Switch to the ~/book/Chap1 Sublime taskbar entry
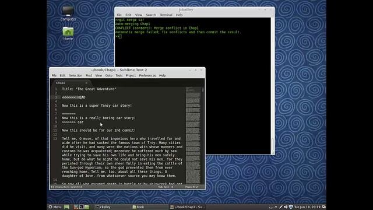This screenshot has height=210, width=373. tap(187, 207)
